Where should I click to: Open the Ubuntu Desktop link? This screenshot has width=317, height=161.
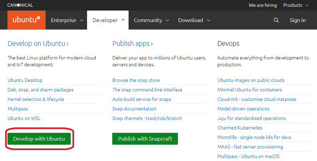pyautogui.click(x=25, y=80)
